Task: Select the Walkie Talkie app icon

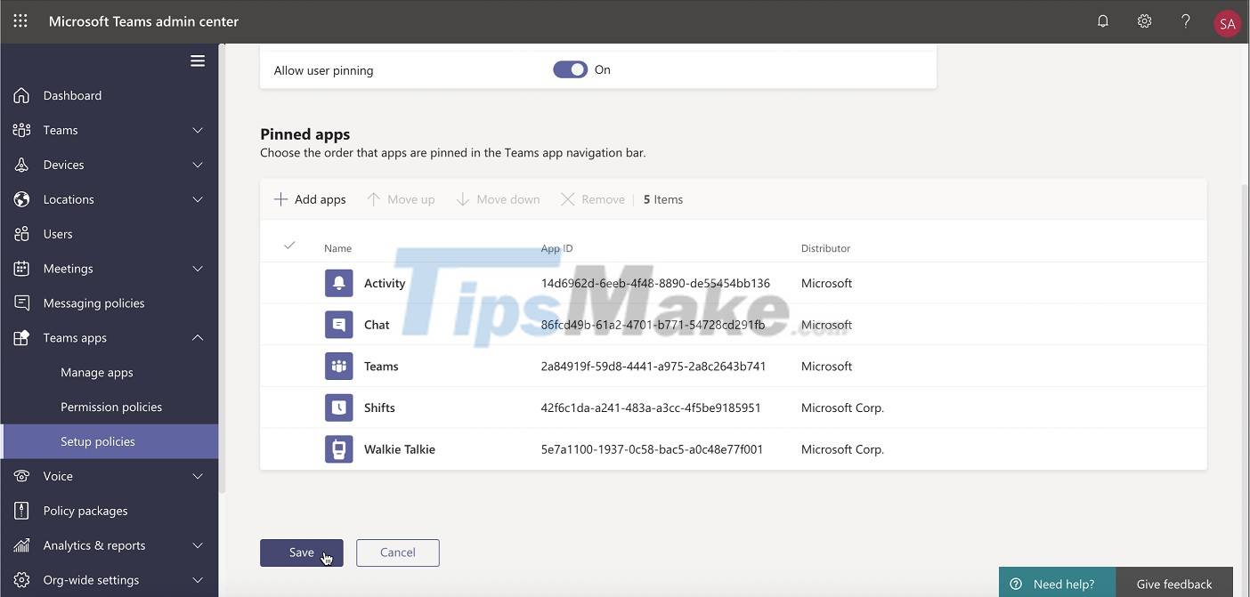Action: pos(338,448)
